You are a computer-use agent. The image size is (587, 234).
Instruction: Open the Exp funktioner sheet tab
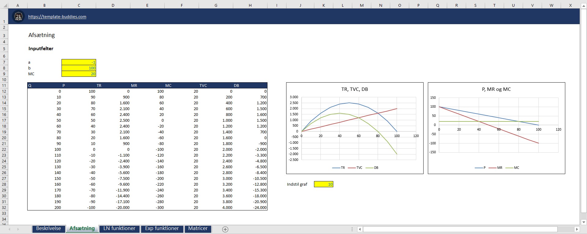(162, 229)
